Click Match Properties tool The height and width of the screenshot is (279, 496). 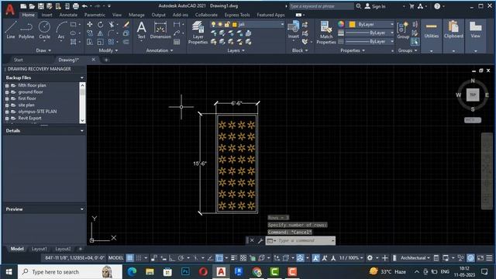coord(325,33)
